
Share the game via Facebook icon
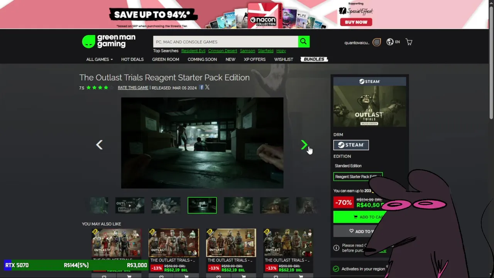(x=201, y=87)
